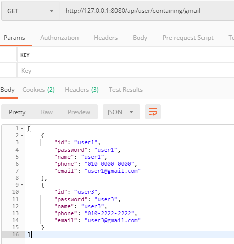
Task: Click the "user1@gmail.com" email value
Action: 112,171
